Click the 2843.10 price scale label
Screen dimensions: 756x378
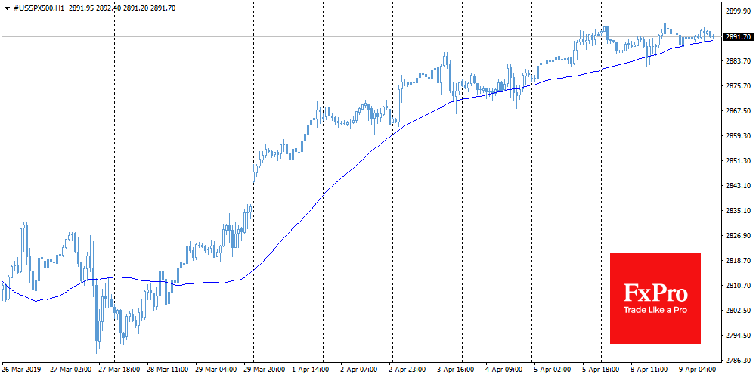coord(738,185)
